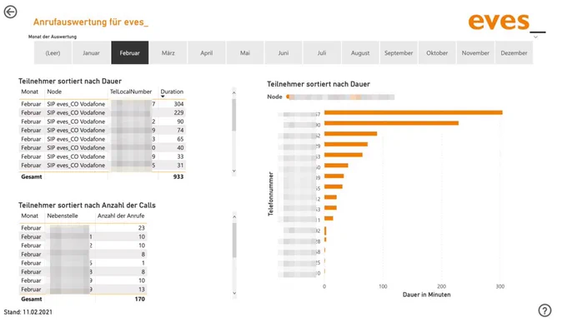
Task: Click the longest orange bar in chart
Action: click(x=414, y=112)
